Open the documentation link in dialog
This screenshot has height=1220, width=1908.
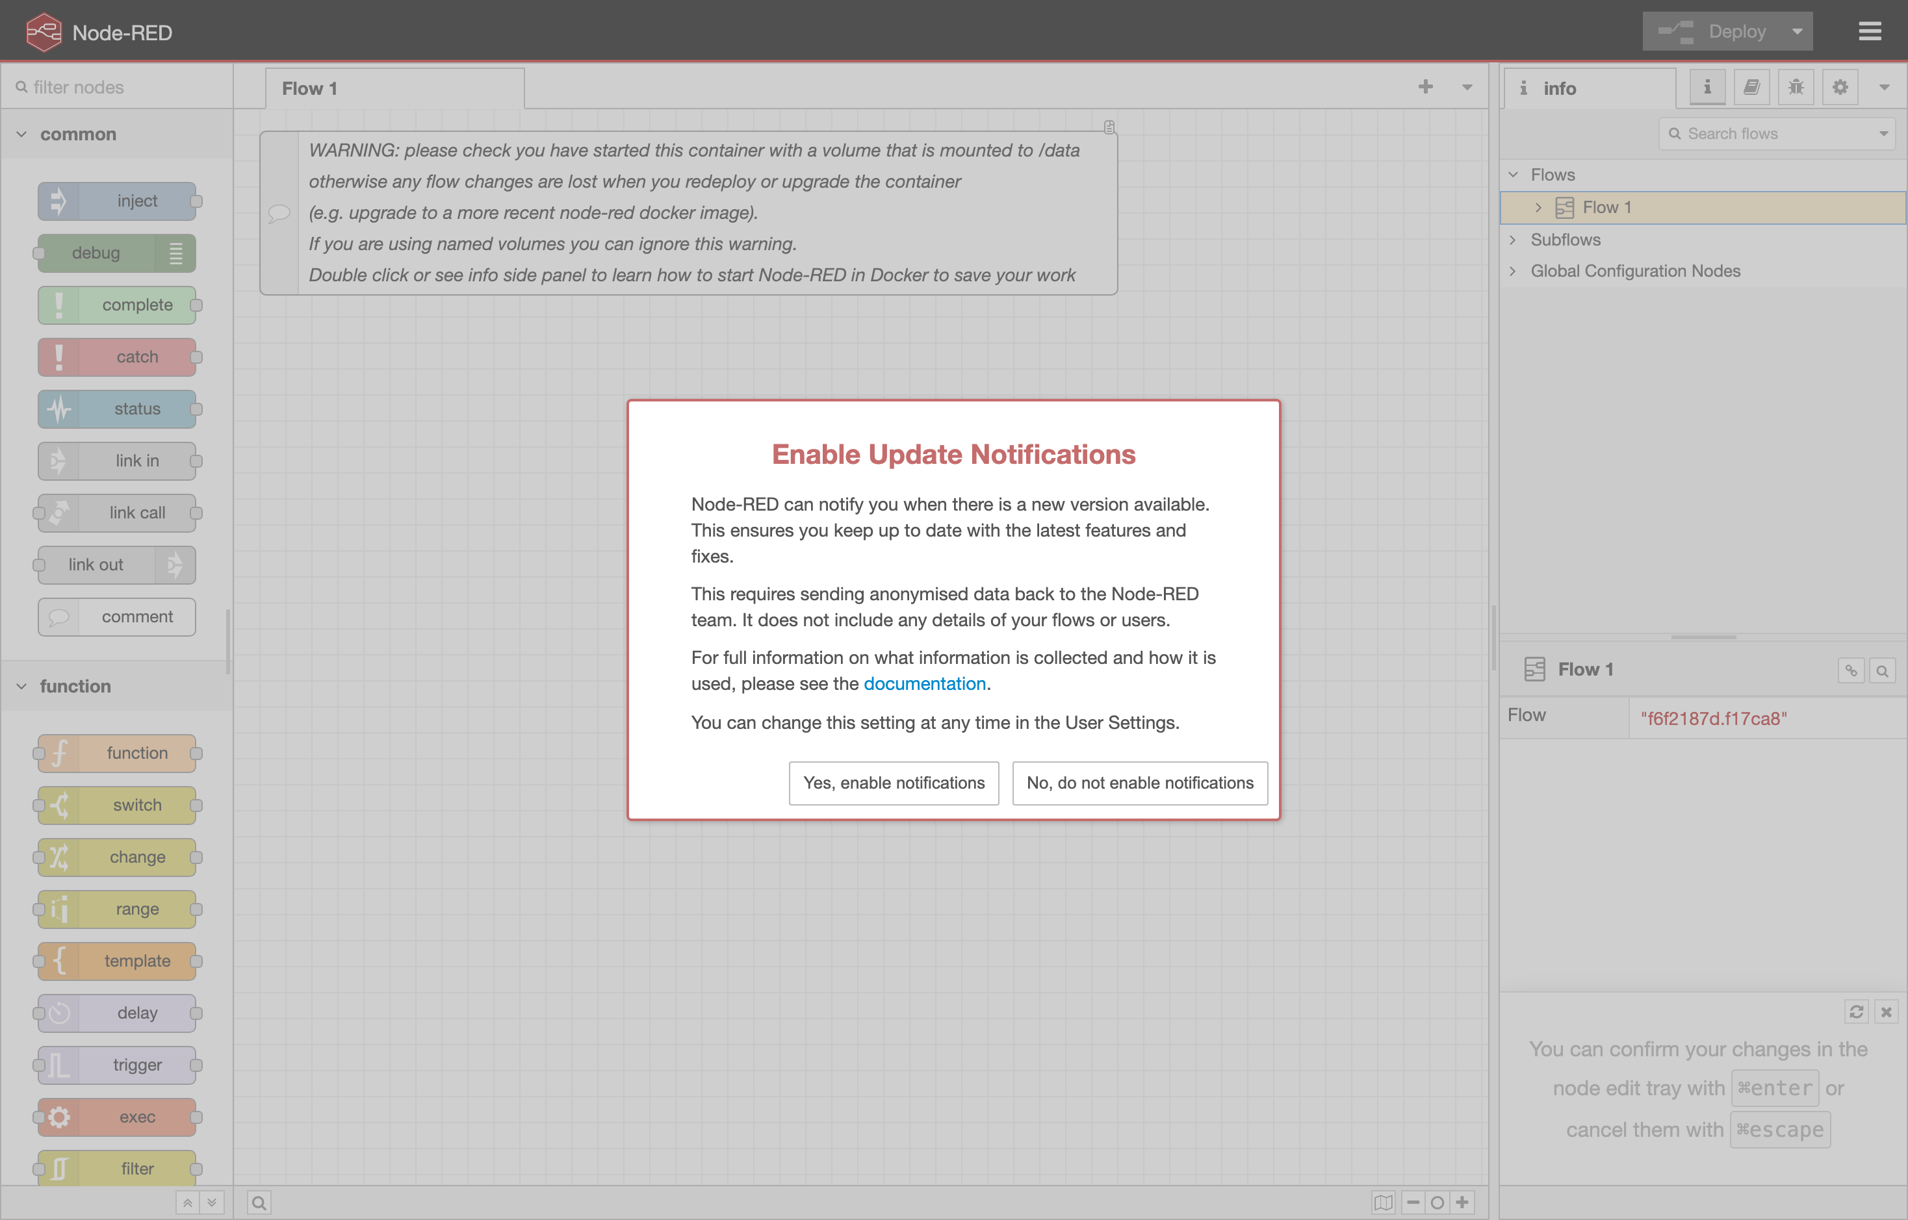924,683
